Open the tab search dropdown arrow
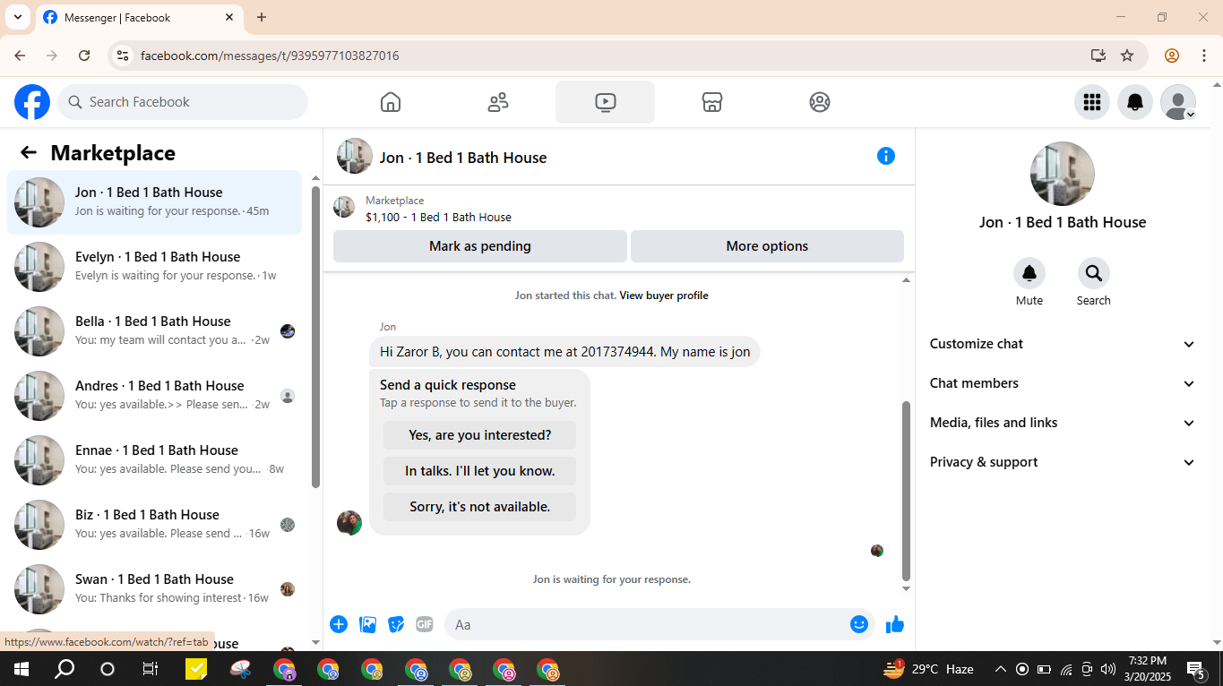This screenshot has width=1223, height=686. [17, 17]
